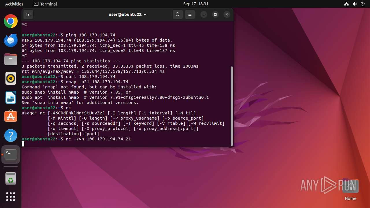370x208 pixels.
Task: Open the Help application
Action: [x=11, y=135]
